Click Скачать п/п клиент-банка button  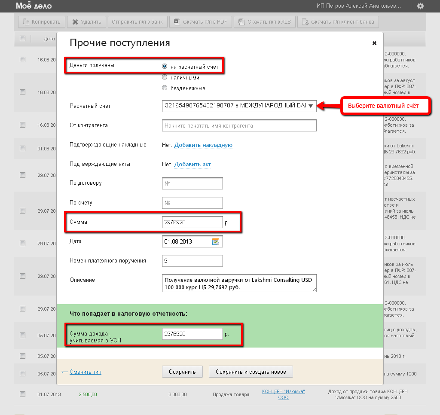[338, 22]
